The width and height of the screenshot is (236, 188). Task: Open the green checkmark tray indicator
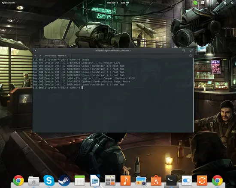195,3
